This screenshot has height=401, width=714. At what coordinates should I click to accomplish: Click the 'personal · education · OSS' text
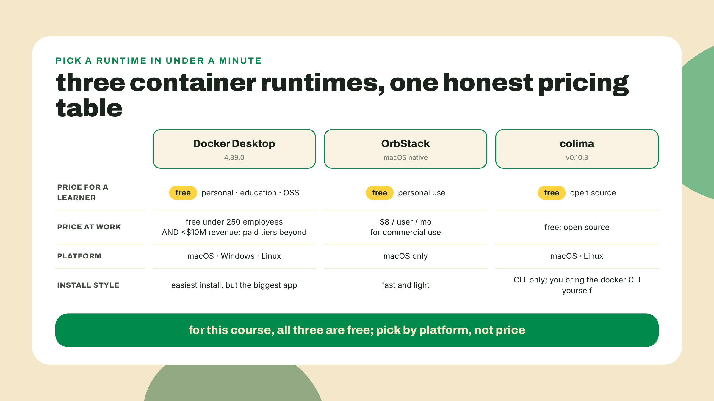pyautogui.click(x=250, y=193)
